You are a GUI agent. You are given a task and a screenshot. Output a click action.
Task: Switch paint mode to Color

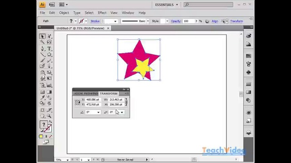coord(41,136)
